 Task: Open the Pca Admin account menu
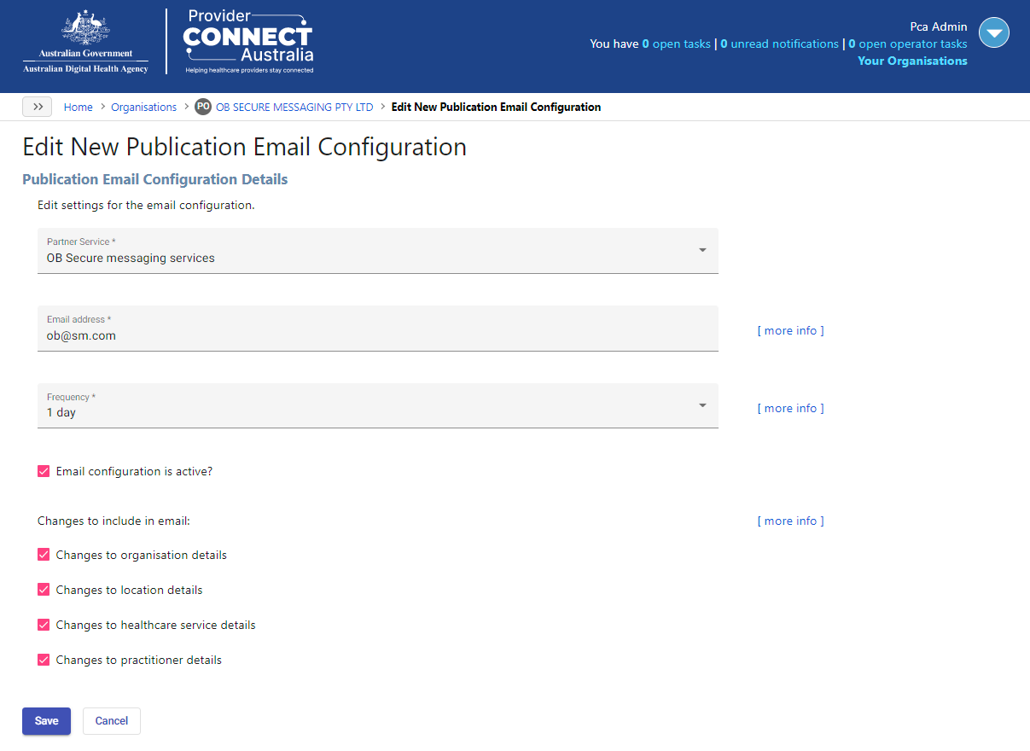[x=993, y=32]
